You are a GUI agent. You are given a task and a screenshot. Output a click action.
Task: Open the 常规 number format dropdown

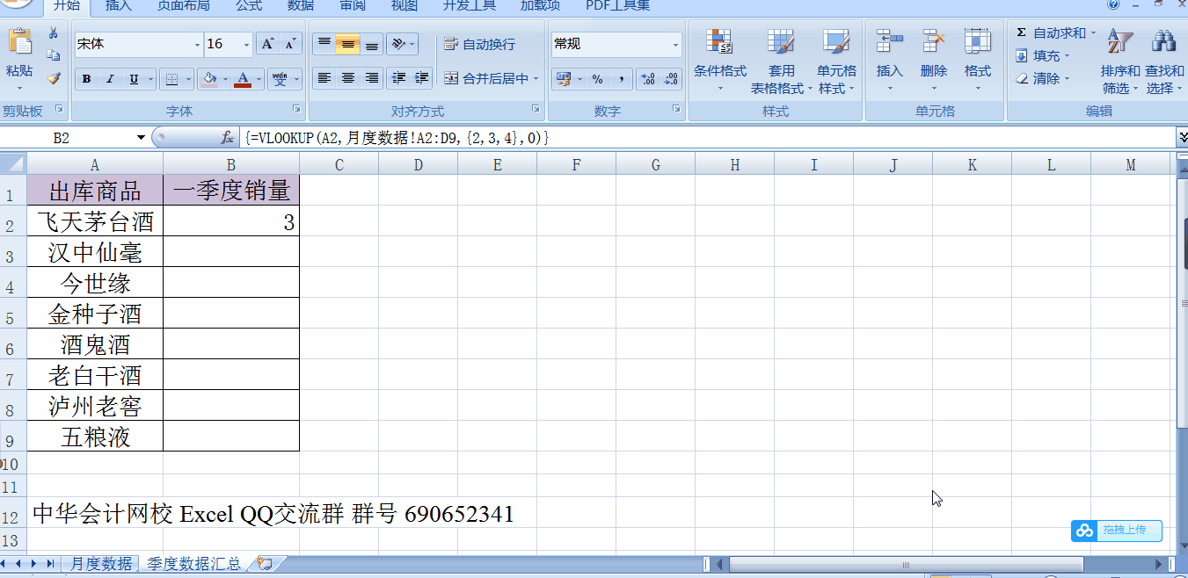pos(675,43)
